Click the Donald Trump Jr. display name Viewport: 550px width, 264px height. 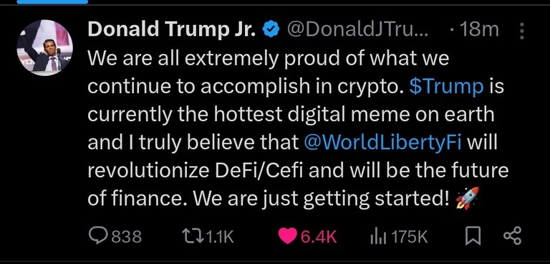tap(172, 29)
